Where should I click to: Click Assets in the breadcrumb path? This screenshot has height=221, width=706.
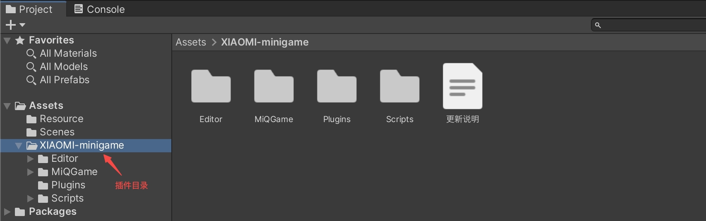(191, 42)
